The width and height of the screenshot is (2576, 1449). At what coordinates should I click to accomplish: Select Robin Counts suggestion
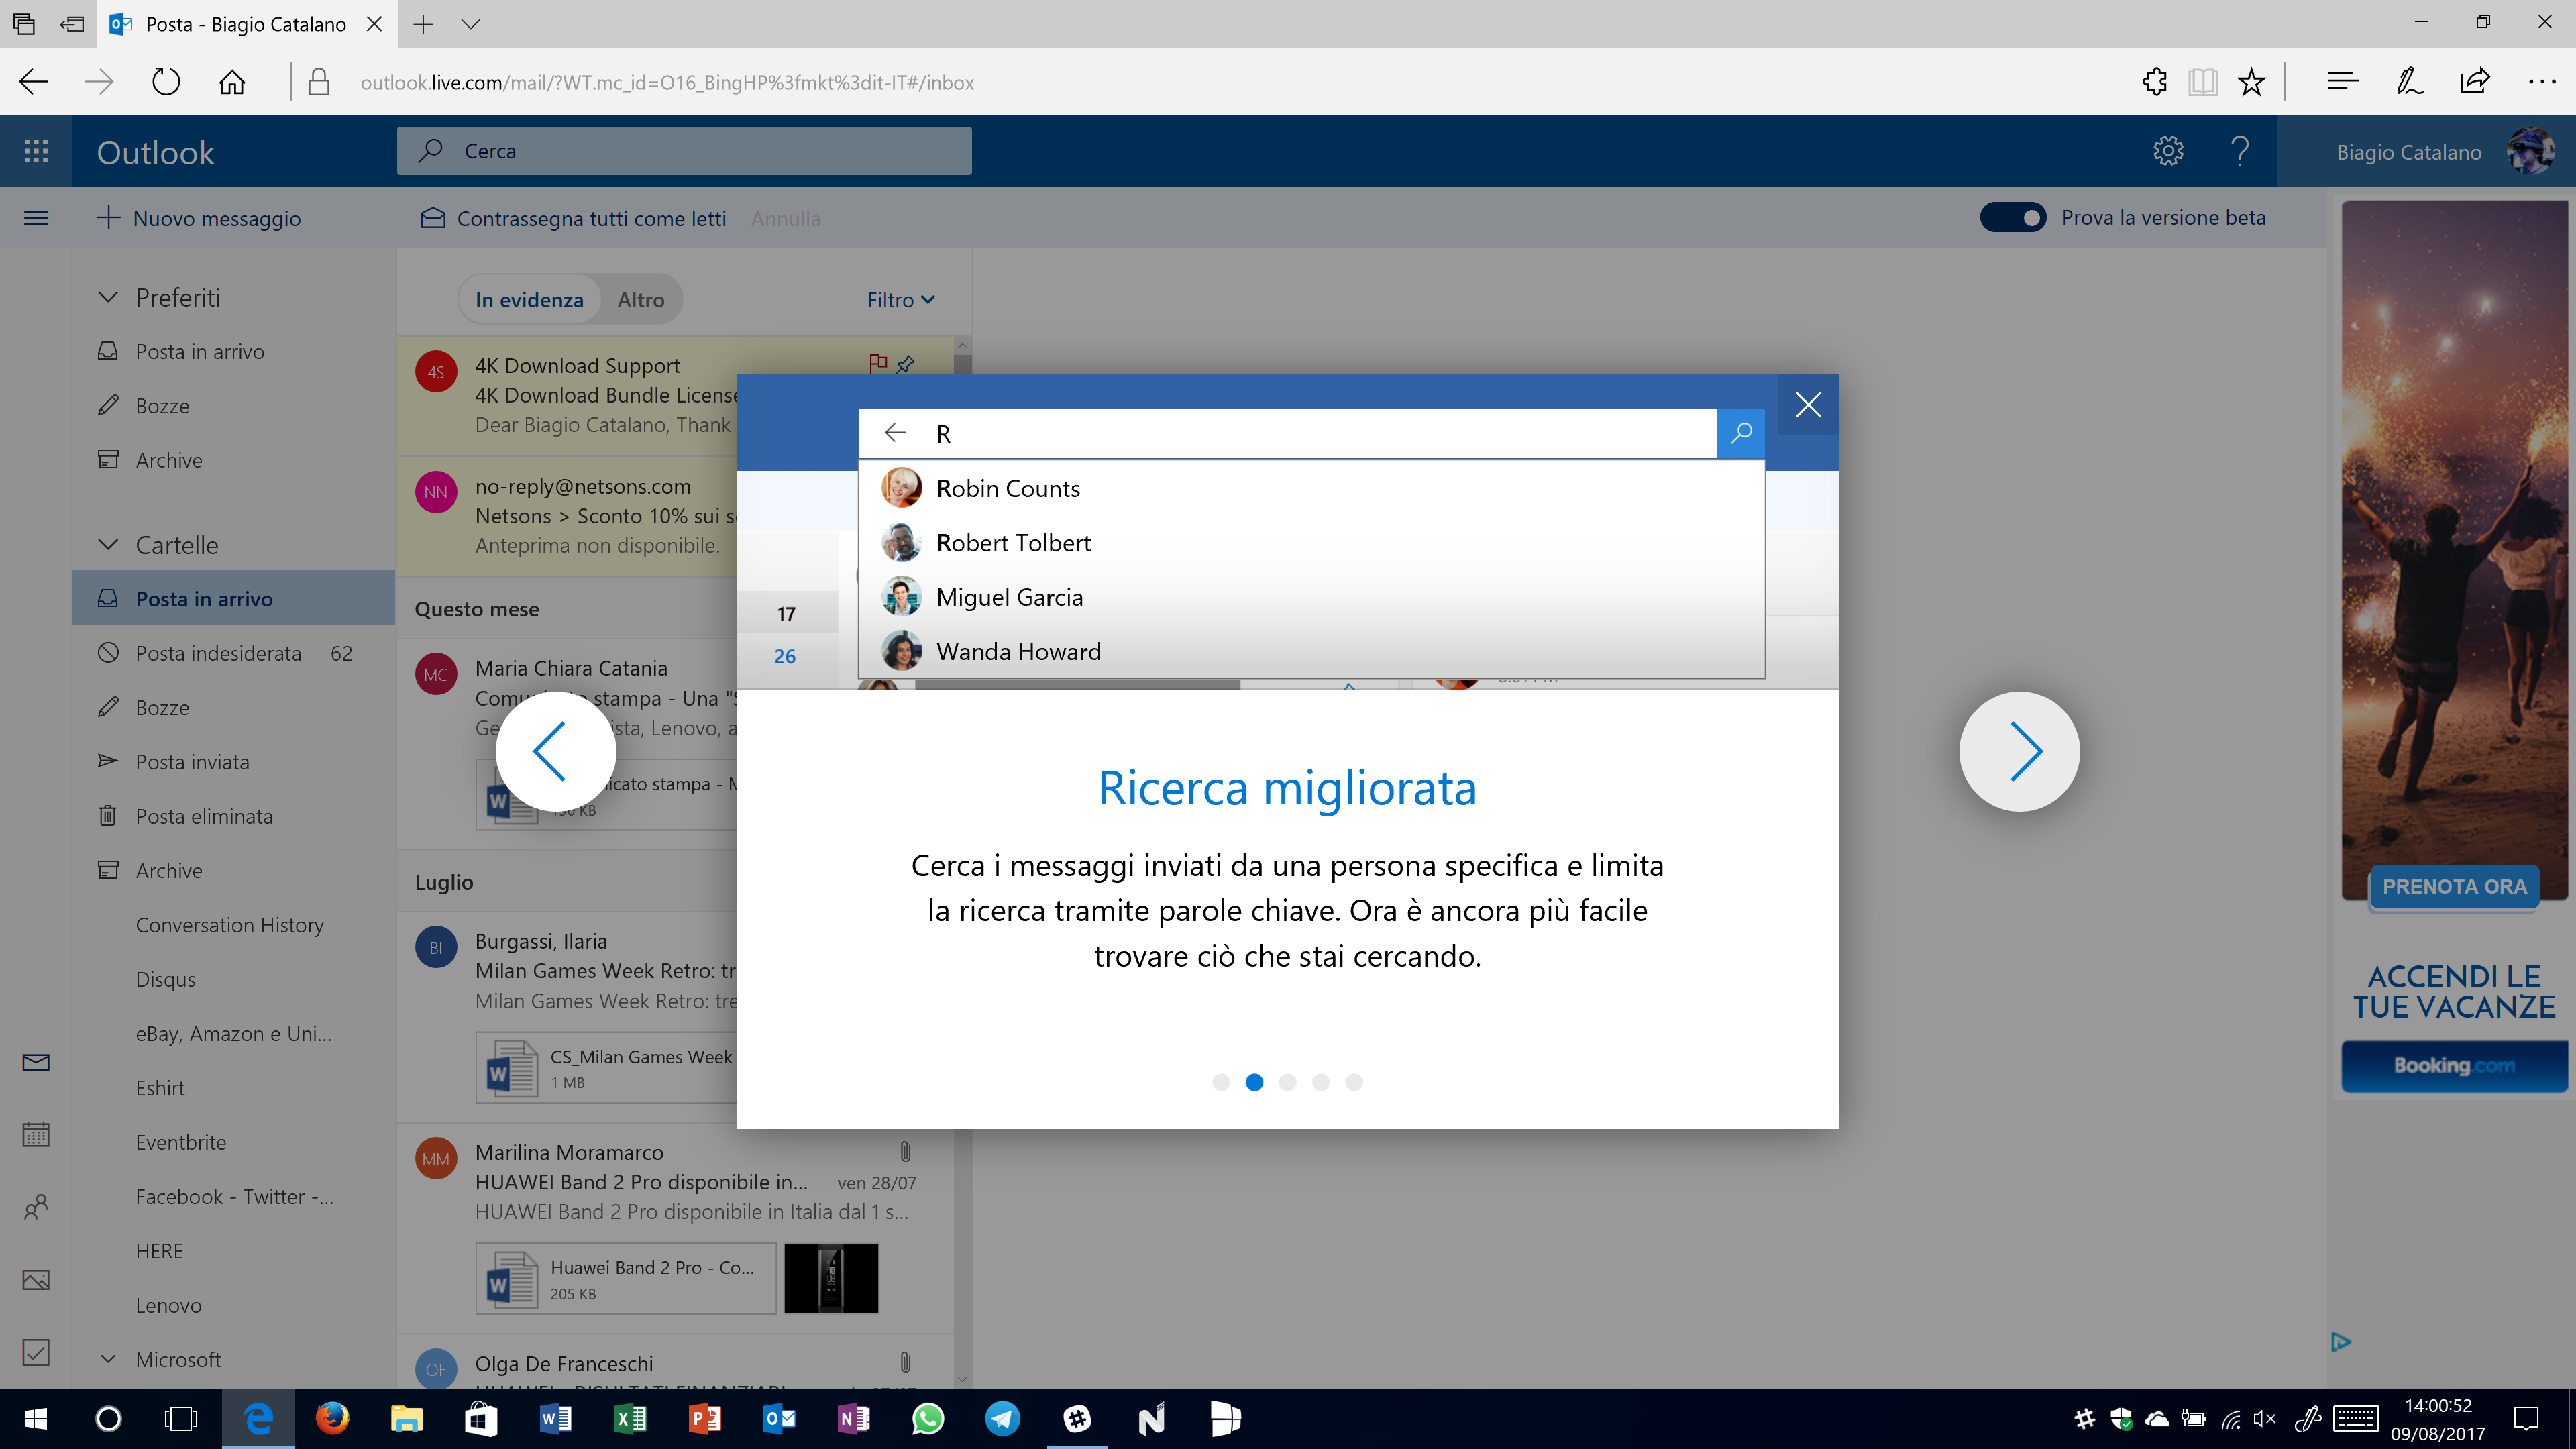pyautogui.click(x=1312, y=488)
